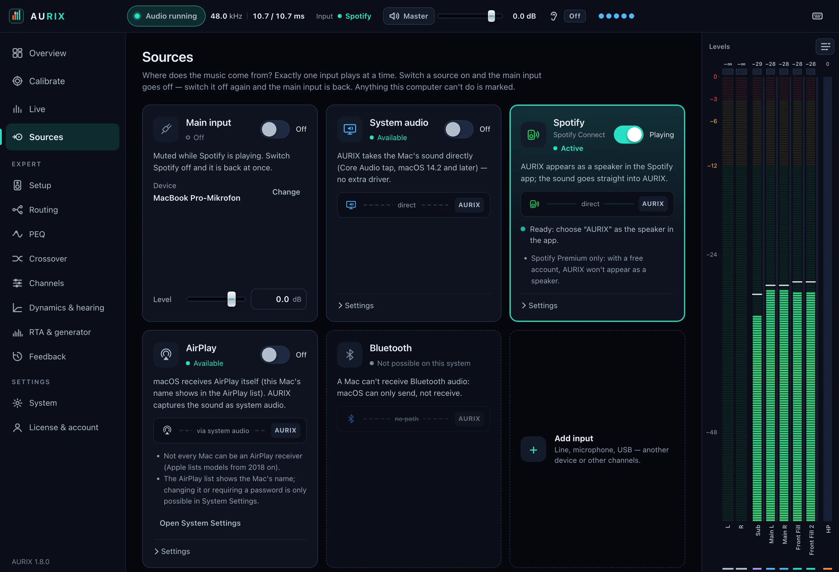Click the Live bars icon
Viewport: 839px width, 572px height.
point(17,109)
